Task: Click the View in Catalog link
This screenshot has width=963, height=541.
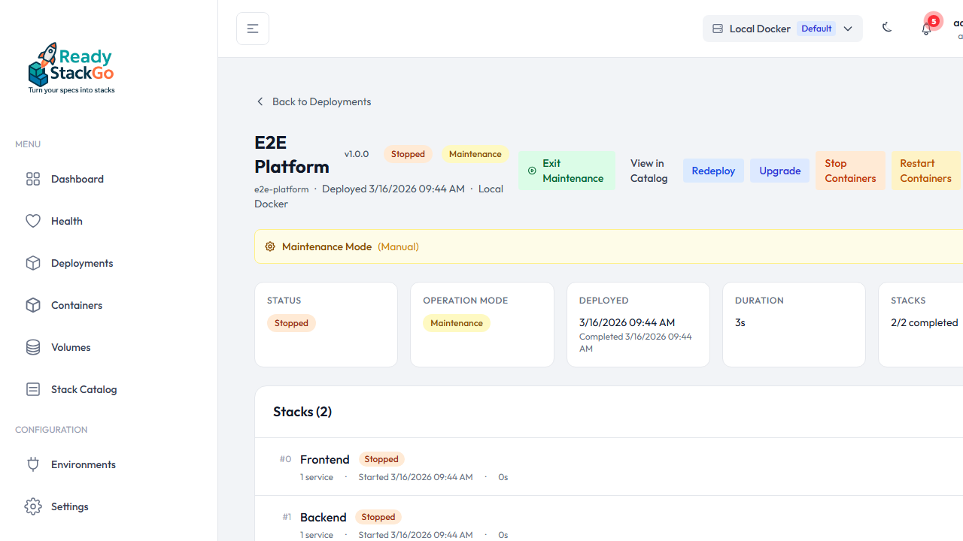Action: click(649, 171)
